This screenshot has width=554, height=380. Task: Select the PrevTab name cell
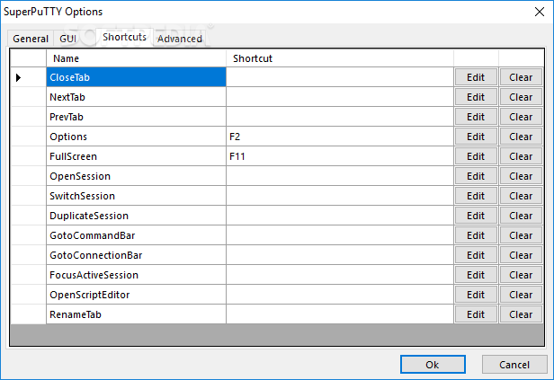pos(136,117)
